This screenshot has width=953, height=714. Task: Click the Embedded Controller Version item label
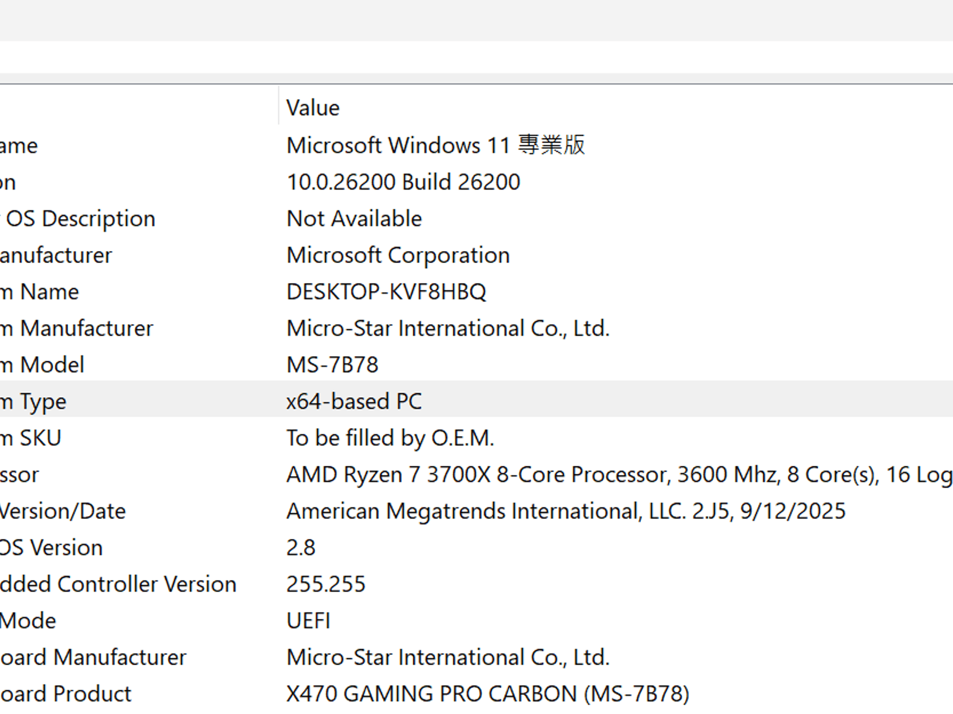tap(118, 584)
